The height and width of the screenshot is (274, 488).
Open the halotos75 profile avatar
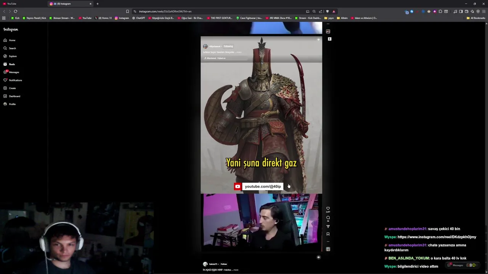pos(205,264)
